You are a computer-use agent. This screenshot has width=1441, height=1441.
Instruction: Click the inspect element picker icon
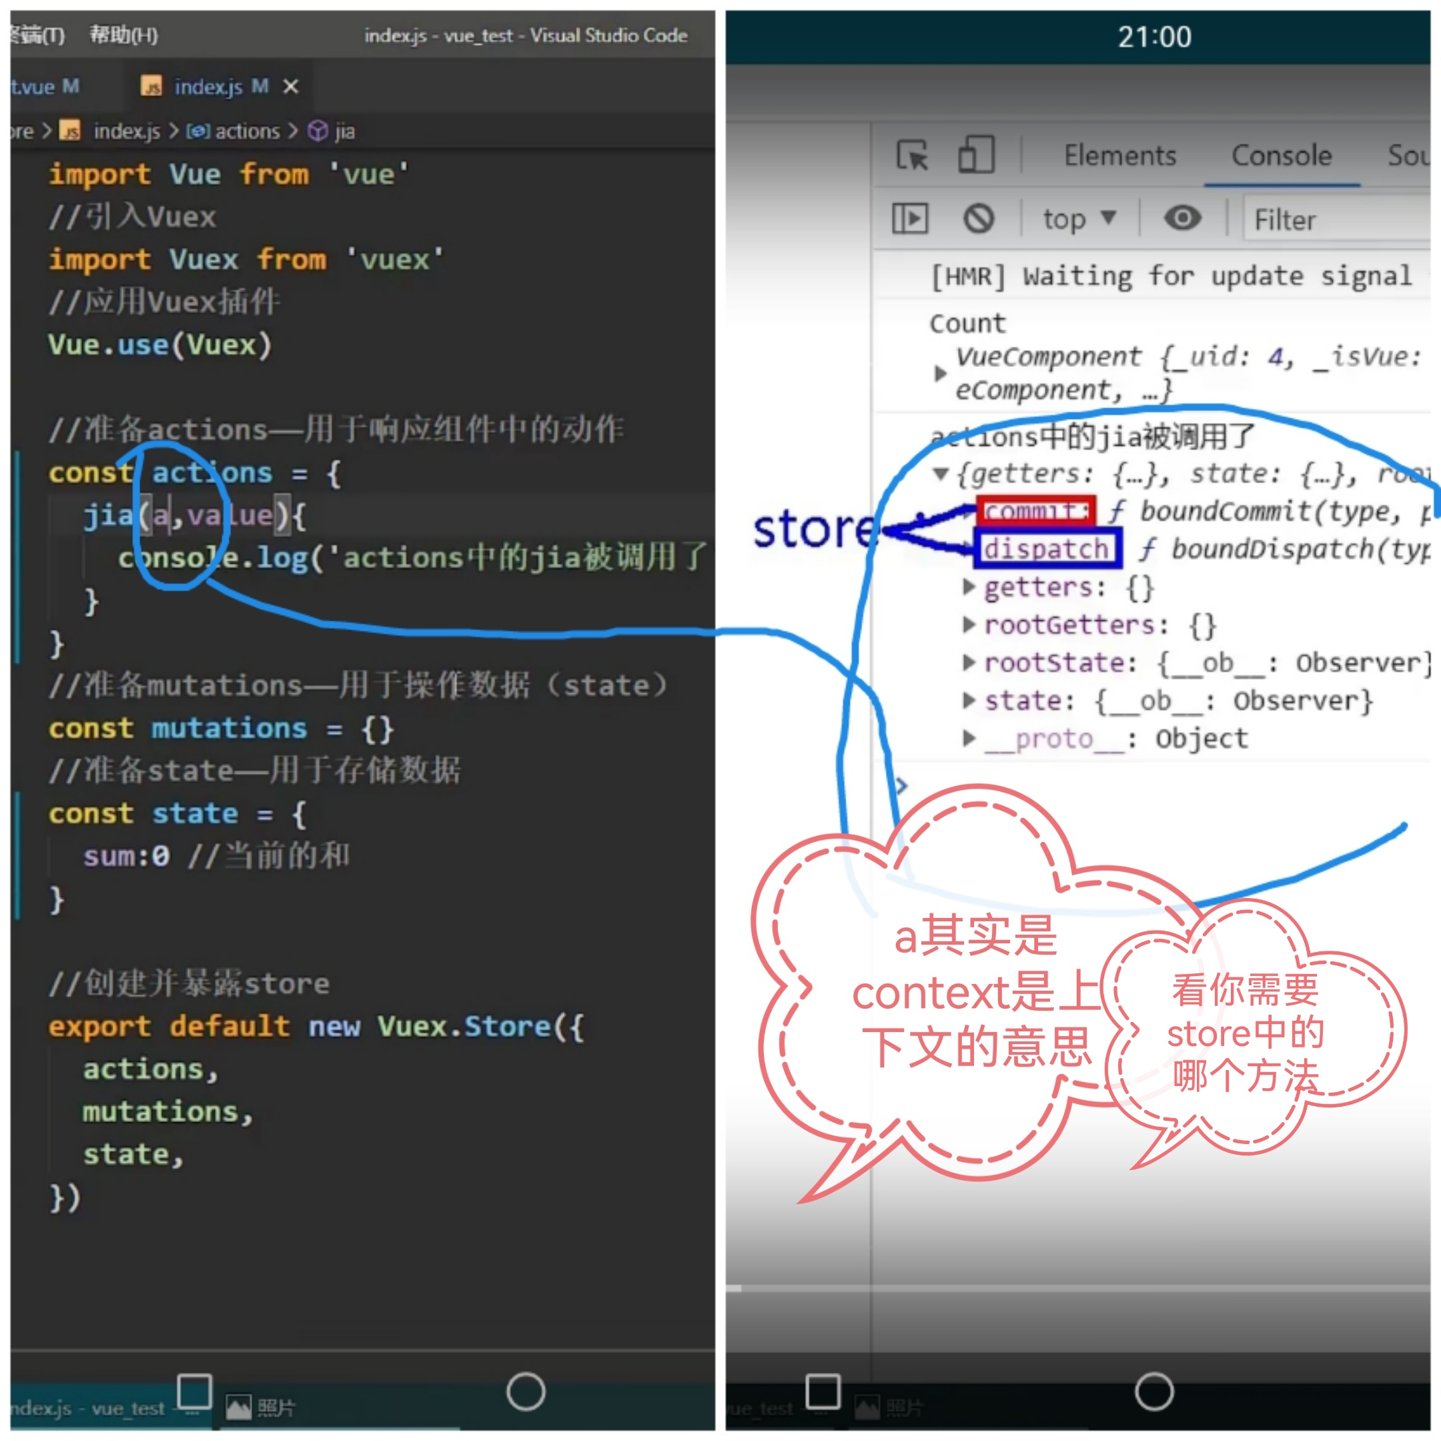coord(911,156)
